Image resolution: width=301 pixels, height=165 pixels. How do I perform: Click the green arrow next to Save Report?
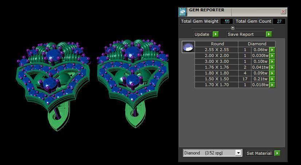click(269, 34)
